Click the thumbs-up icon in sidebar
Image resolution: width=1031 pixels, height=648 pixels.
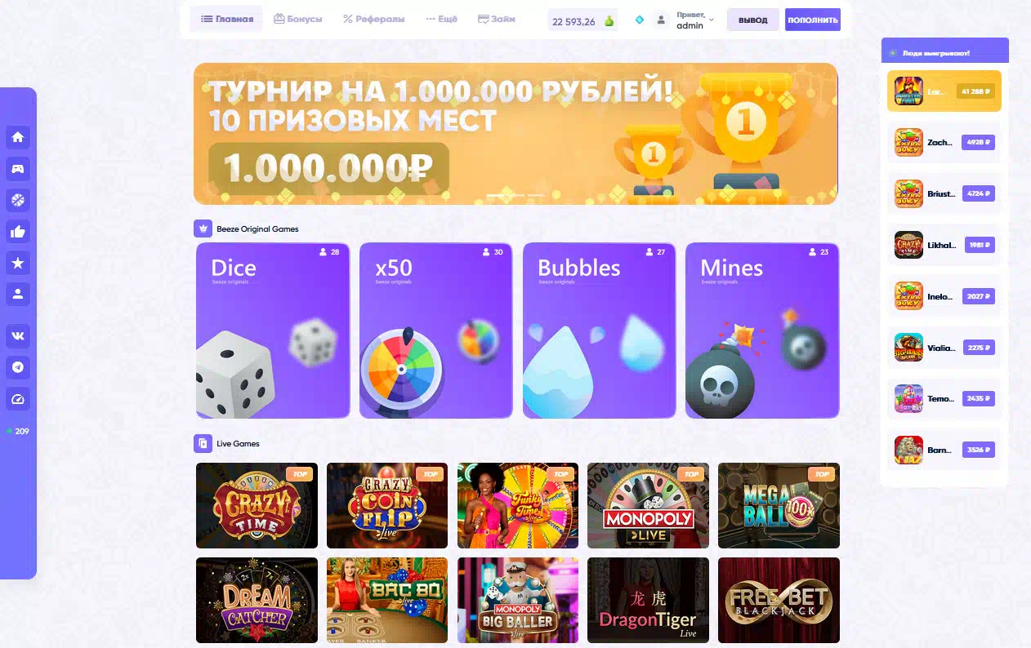[x=18, y=232]
